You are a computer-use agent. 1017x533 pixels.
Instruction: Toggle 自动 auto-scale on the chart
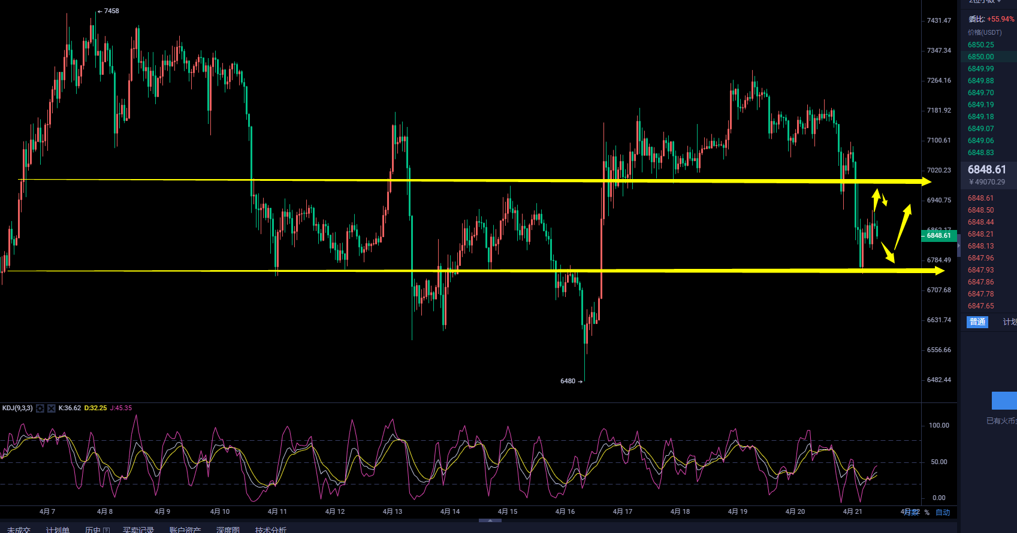pyautogui.click(x=943, y=513)
